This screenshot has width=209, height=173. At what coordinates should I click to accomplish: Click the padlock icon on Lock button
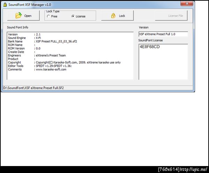click(x=113, y=16)
